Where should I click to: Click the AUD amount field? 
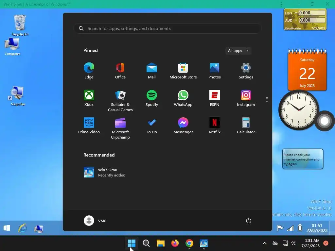[x=312, y=20]
